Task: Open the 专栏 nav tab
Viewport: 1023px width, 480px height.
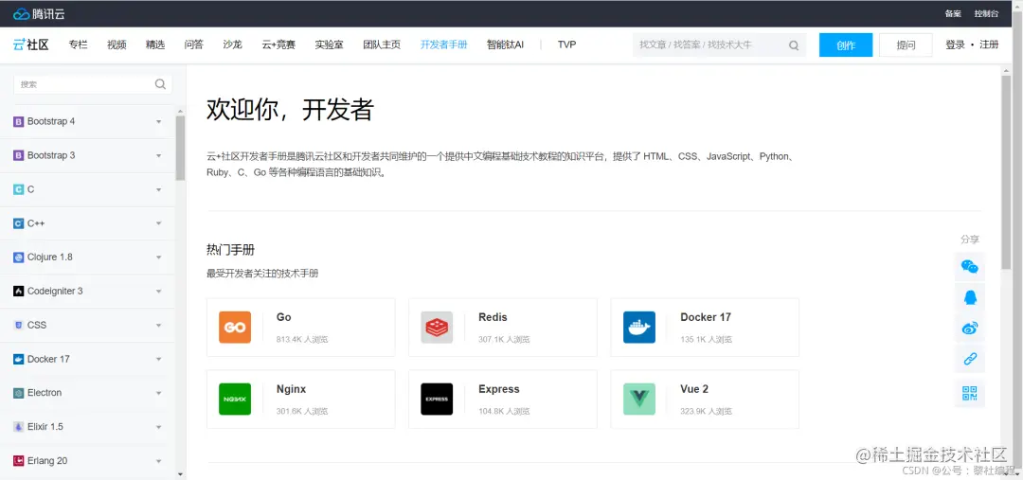Action: [x=79, y=45]
